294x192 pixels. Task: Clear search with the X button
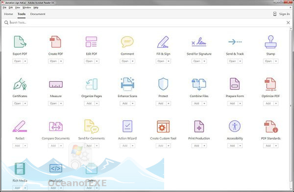pyautogui.click(x=288, y=22)
